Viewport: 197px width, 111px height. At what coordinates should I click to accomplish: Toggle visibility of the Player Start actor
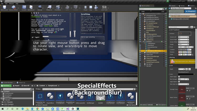pyautogui.click(x=140, y=55)
